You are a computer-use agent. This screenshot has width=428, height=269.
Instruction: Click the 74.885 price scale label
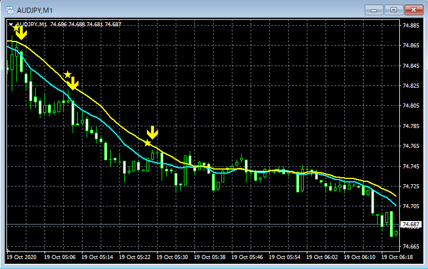coord(411,26)
